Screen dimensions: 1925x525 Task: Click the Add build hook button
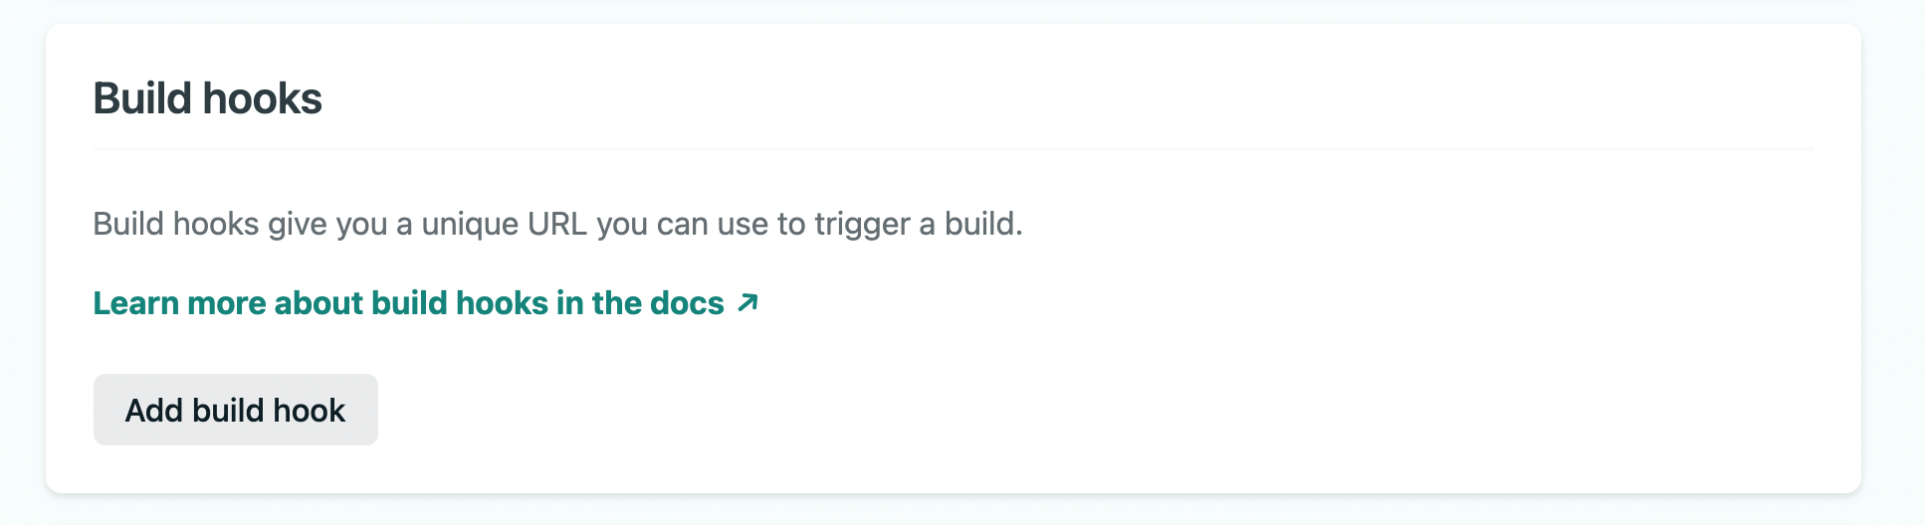tap(235, 410)
